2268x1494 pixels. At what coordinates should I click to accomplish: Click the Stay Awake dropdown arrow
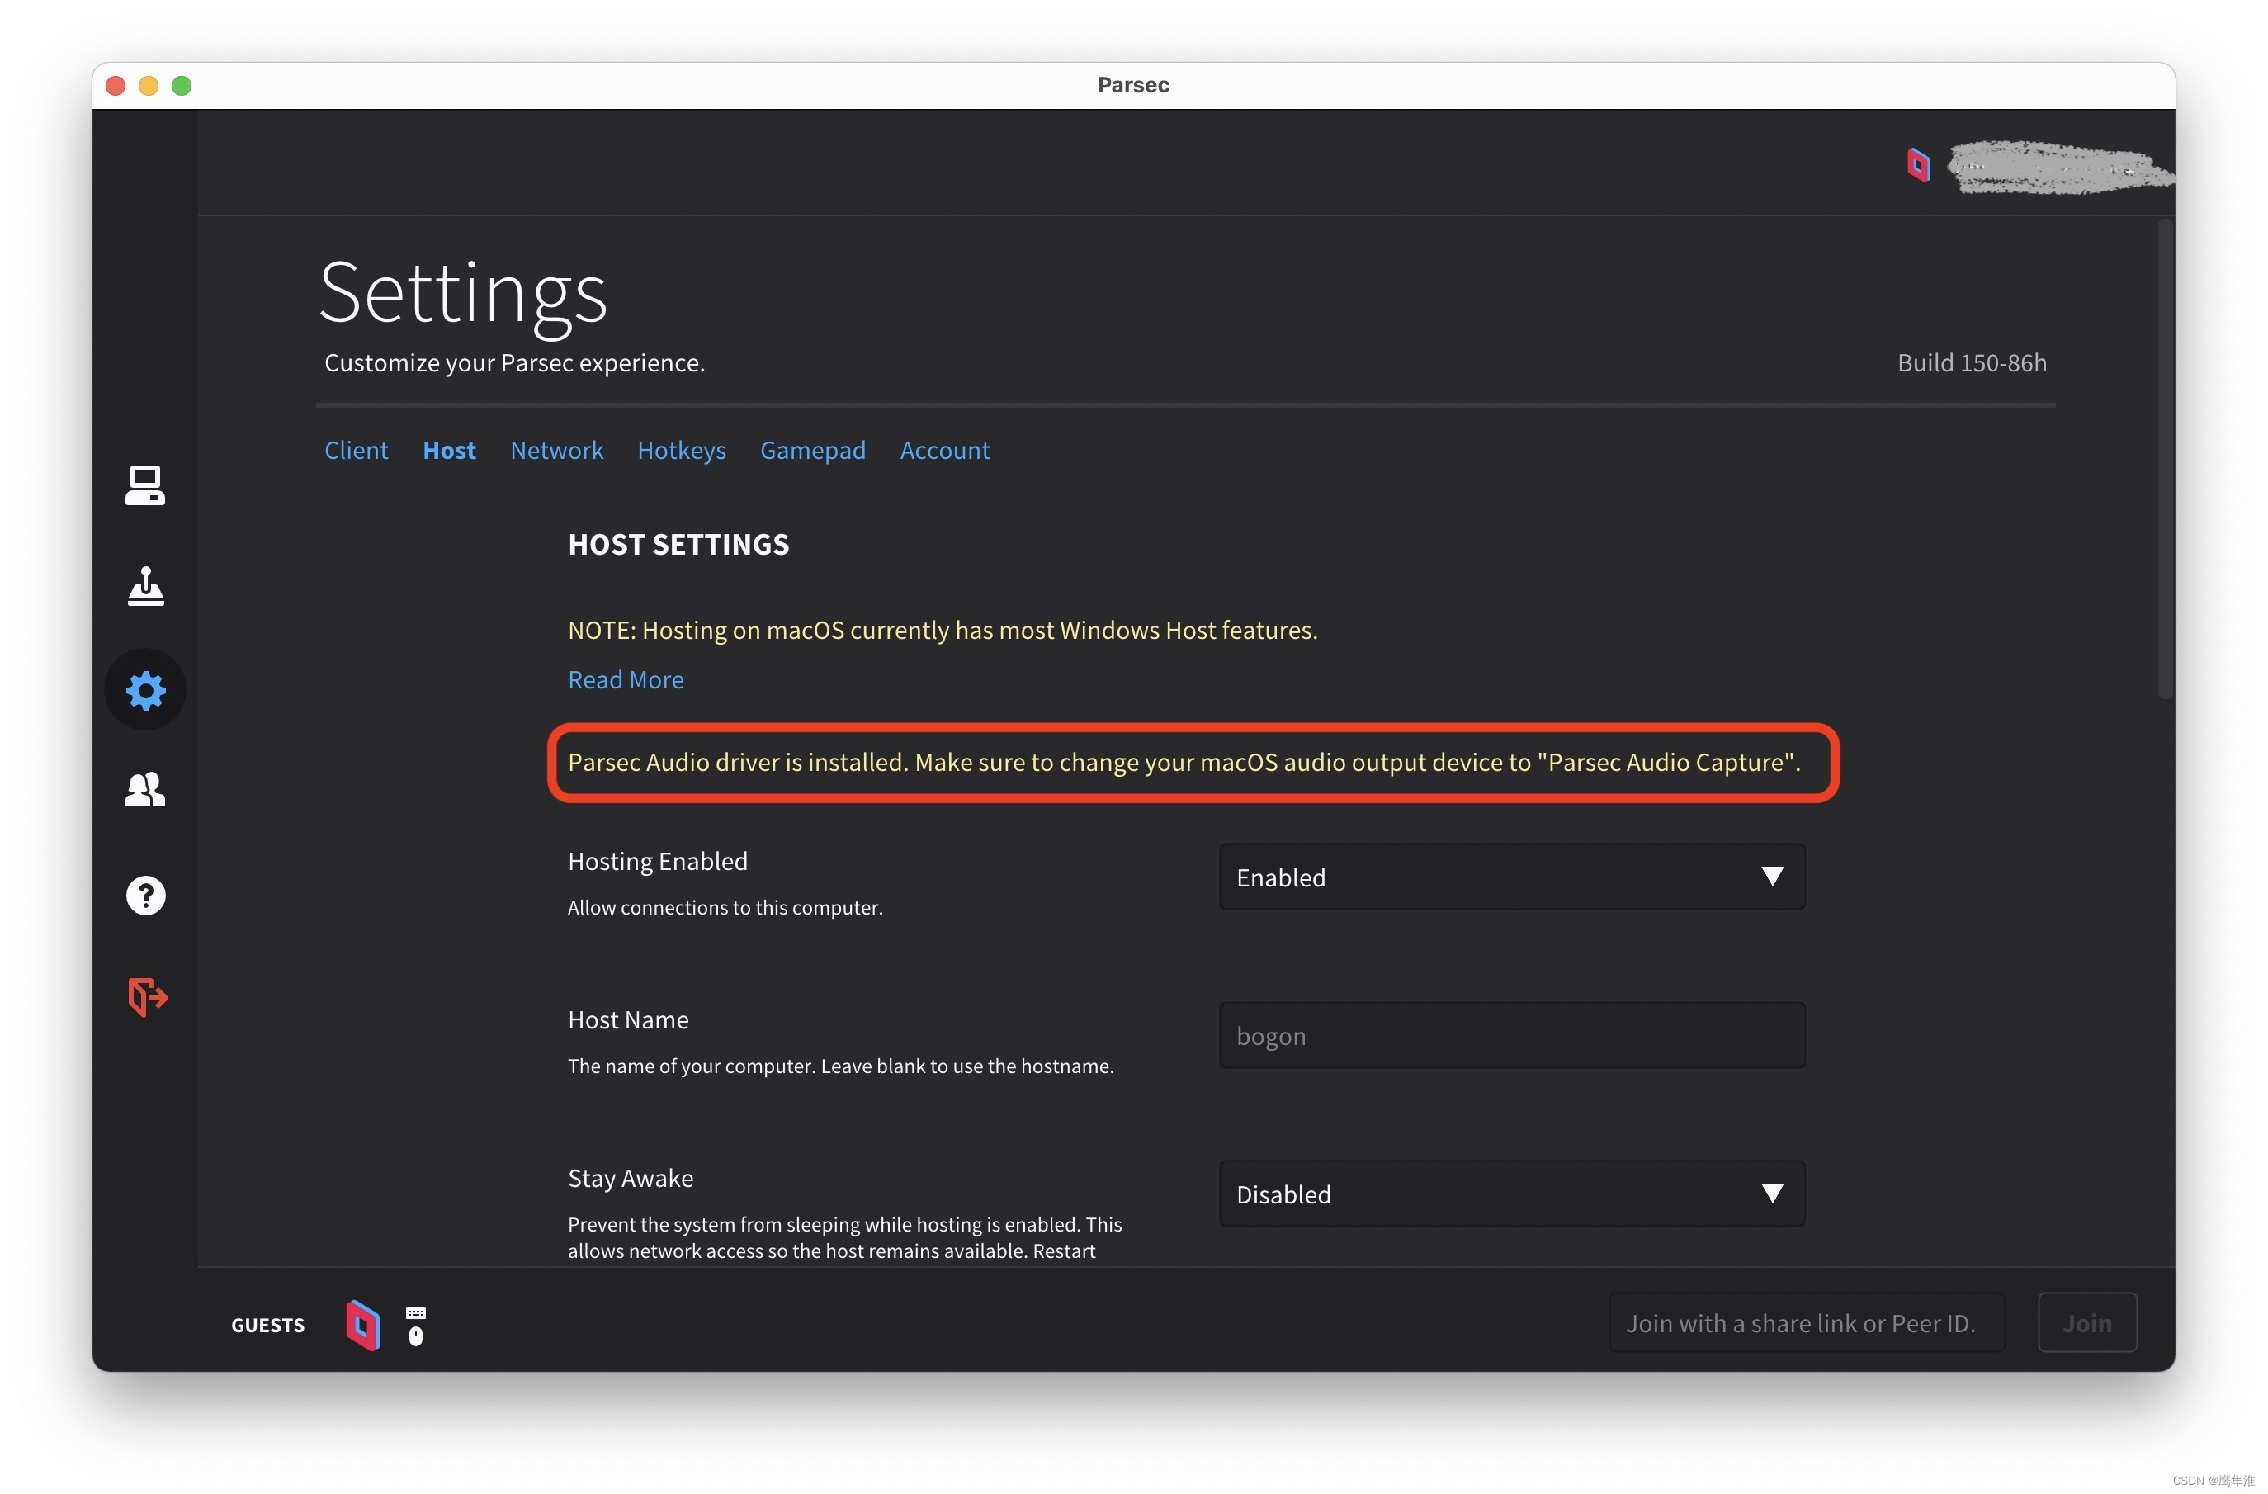pos(1771,1194)
